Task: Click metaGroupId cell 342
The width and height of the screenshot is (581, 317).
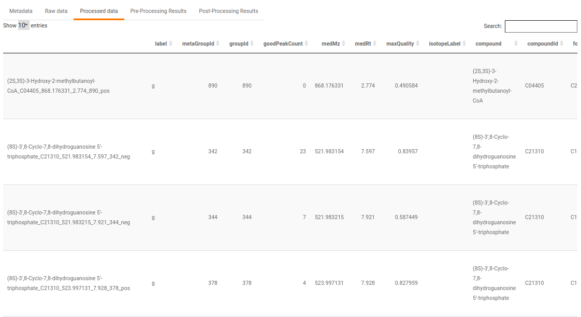Action: (x=213, y=151)
